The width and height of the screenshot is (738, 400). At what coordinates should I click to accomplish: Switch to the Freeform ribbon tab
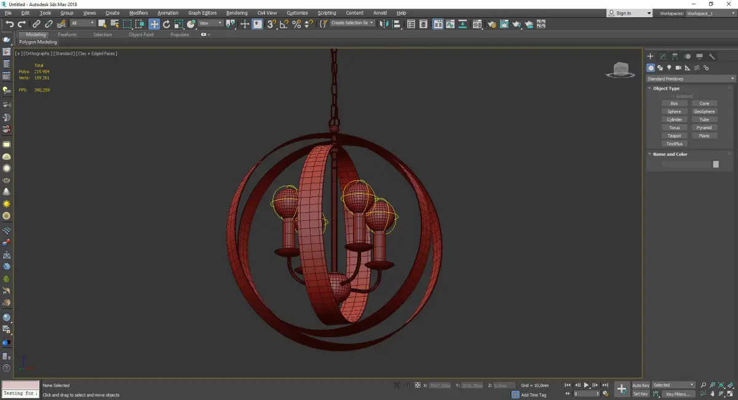(x=67, y=34)
